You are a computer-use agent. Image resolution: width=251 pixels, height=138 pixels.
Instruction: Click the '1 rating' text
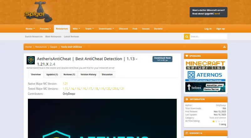coord(222,125)
